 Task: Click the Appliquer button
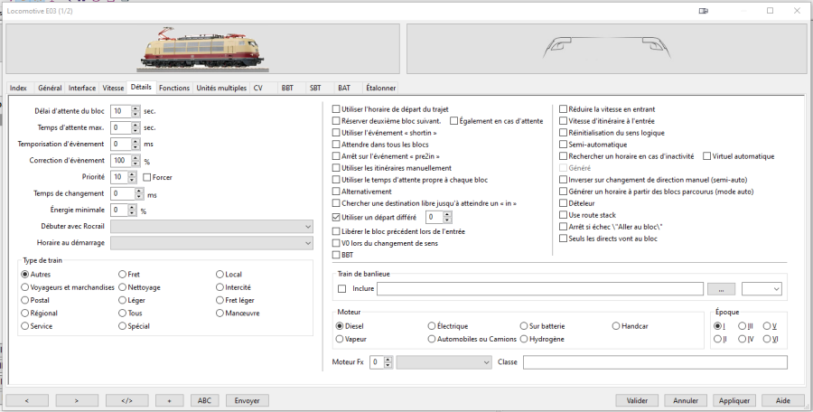[734, 399]
